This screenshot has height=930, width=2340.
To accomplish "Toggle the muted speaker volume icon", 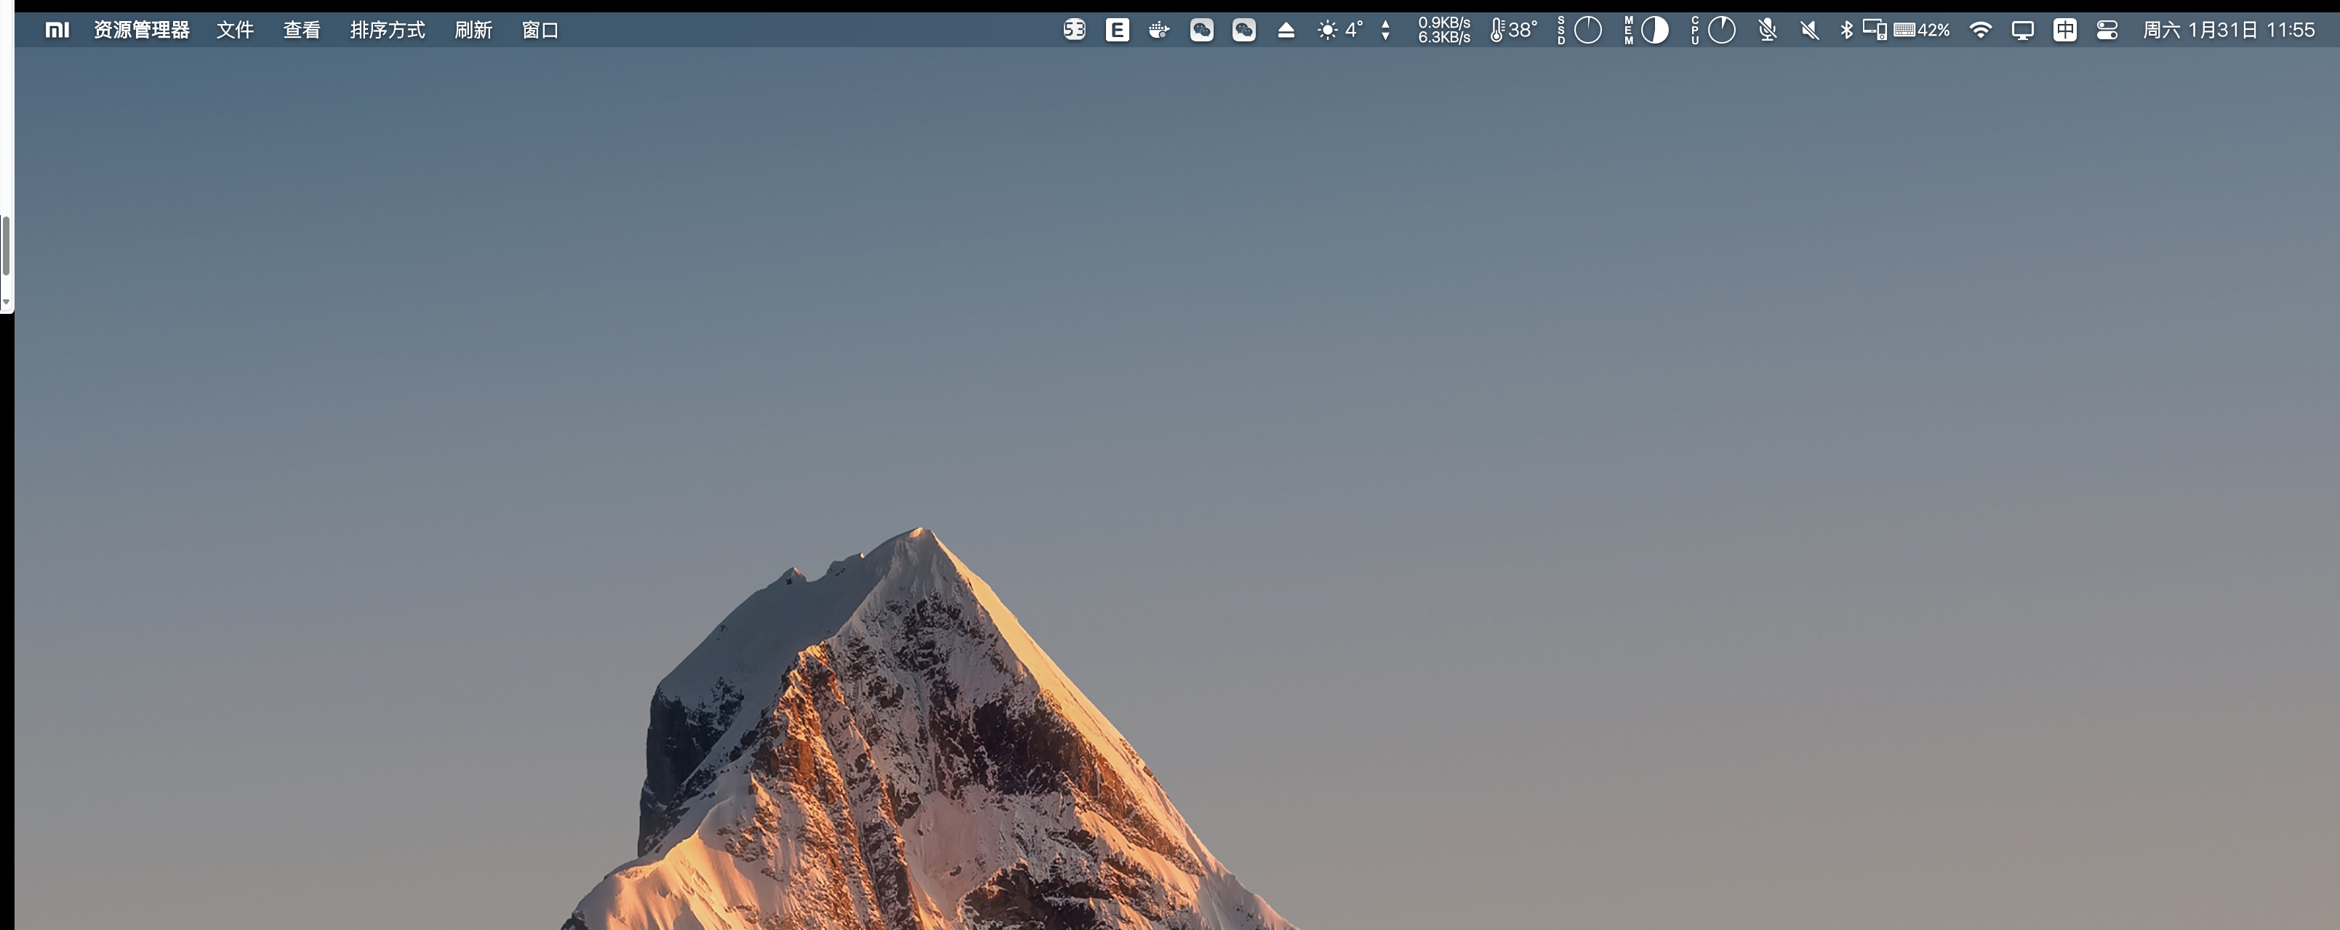I will 1808,30.
